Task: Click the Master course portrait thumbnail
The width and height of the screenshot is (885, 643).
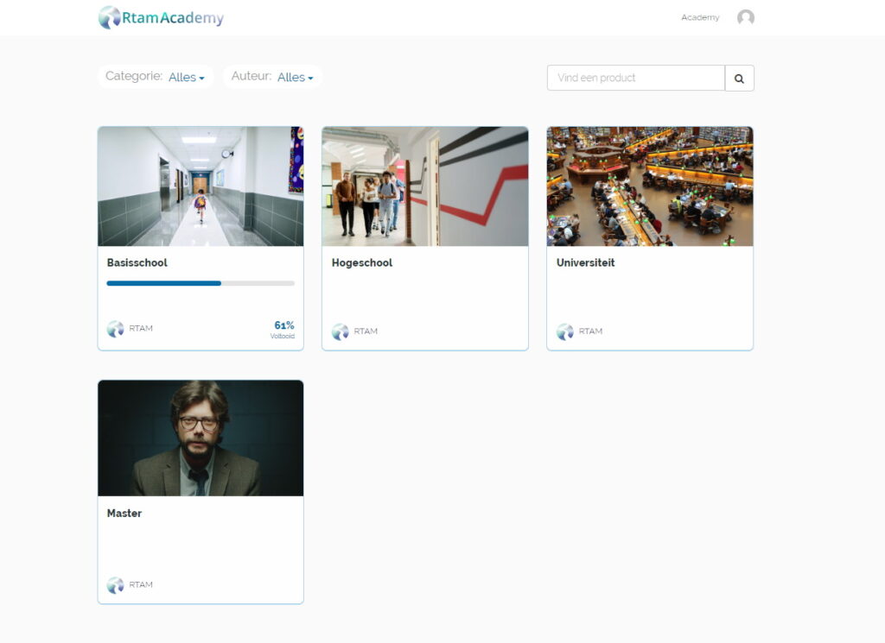Action: (x=201, y=438)
